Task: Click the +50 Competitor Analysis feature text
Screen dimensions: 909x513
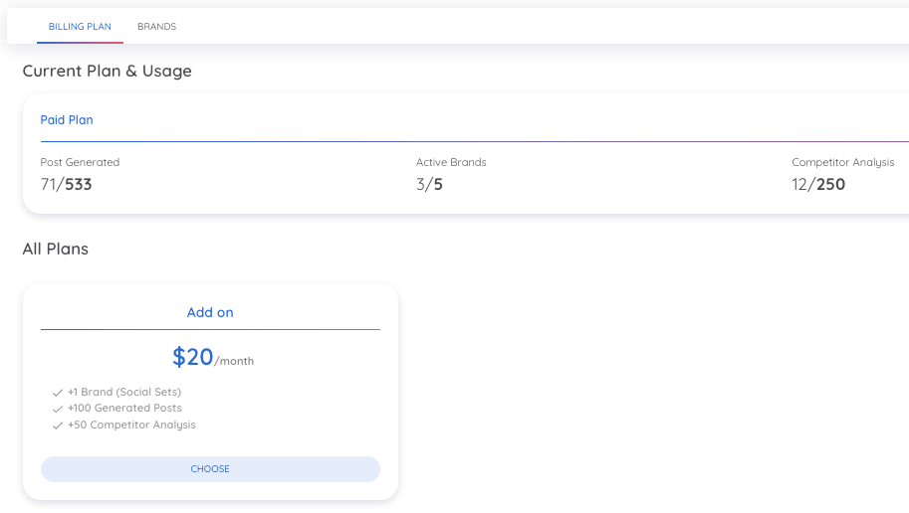Action: 131,426
